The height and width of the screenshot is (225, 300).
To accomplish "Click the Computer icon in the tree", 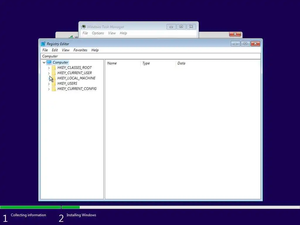I will click(x=49, y=62).
